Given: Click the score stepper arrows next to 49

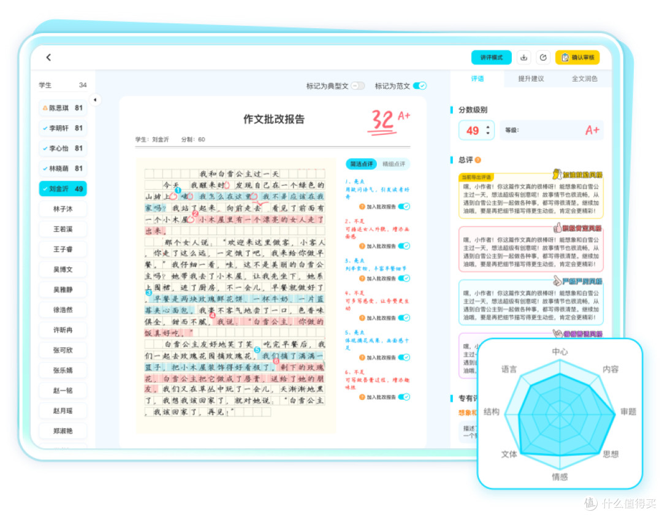Looking at the screenshot, I should [488, 130].
